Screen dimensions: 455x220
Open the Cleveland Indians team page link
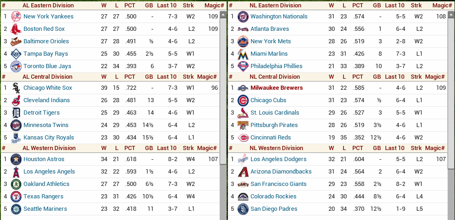coord(47,100)
